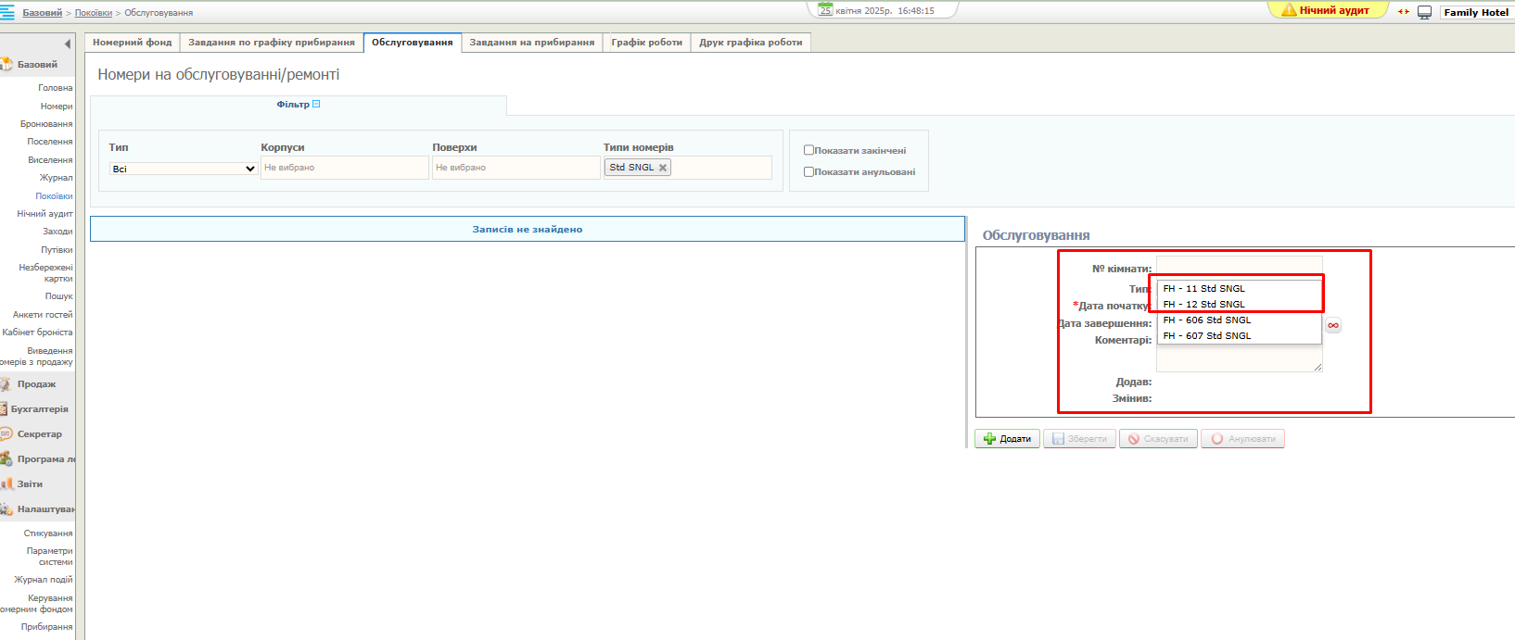Remove the Std SNGL room type tag
1515x640 pixels.
pos(663,168)
